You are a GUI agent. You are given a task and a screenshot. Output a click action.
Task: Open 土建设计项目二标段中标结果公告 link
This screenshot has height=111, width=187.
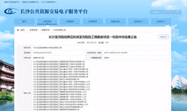pos(61,69)
